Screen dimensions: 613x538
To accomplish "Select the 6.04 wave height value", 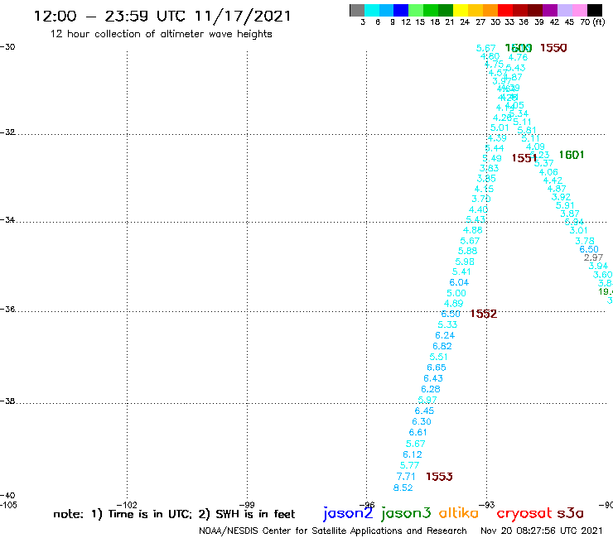I will (459, 282).
